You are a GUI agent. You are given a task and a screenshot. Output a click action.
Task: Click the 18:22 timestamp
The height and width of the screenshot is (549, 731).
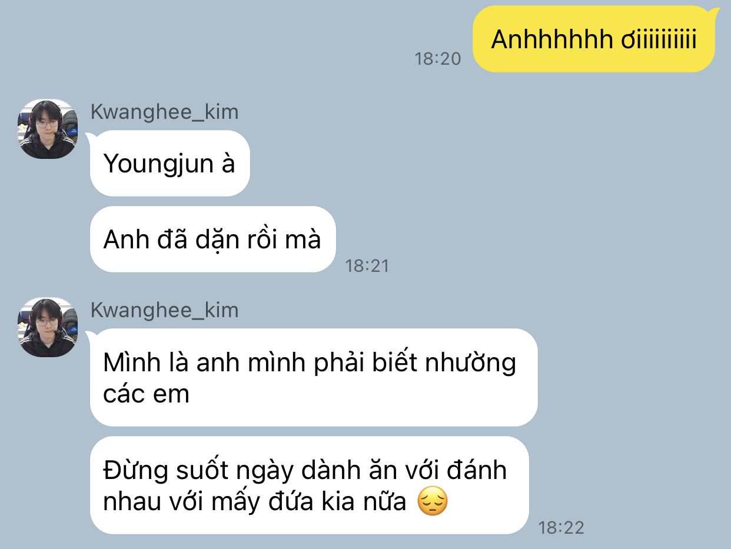[x=561, y=528]
